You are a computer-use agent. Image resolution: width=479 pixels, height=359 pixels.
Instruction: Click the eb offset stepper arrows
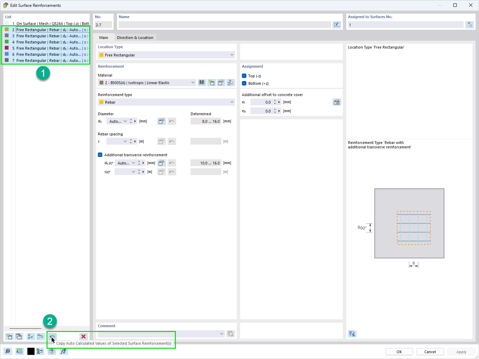click(275, 111)
